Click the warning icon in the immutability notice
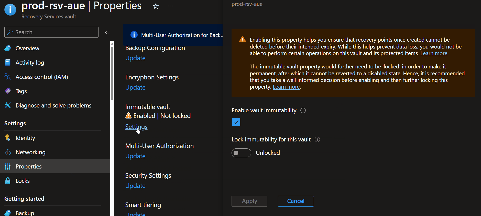The image size is (481, 216). (242, 40)
